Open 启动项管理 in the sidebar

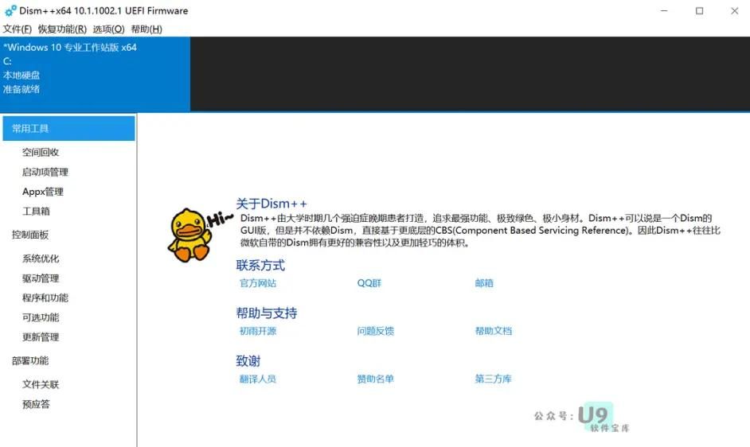coord(45,172)
